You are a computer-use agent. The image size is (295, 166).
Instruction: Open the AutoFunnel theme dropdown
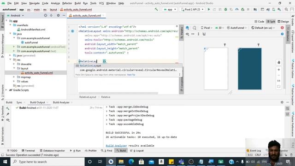coord(236,28)
